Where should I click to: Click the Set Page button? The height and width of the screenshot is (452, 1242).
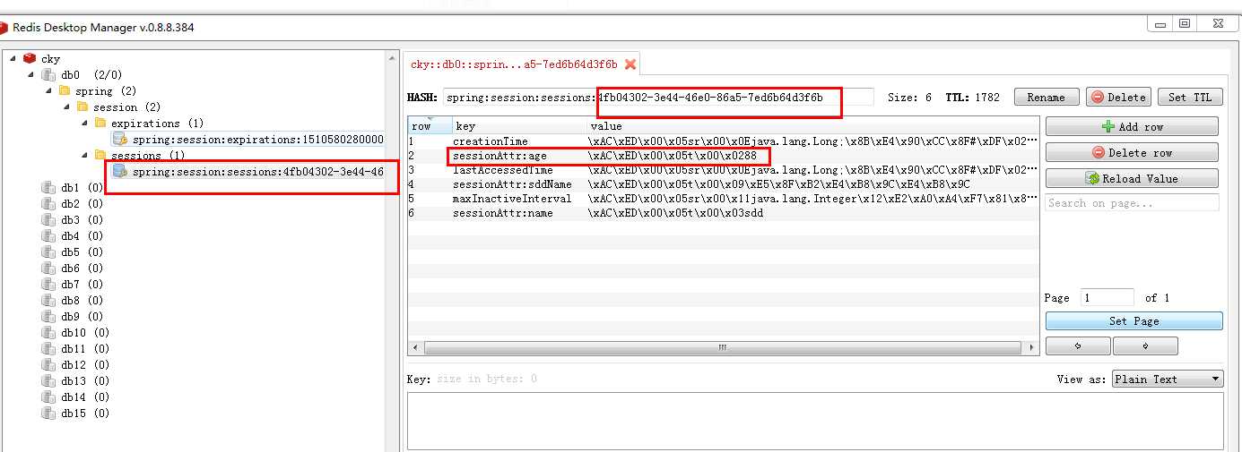tap(1133, 321)
